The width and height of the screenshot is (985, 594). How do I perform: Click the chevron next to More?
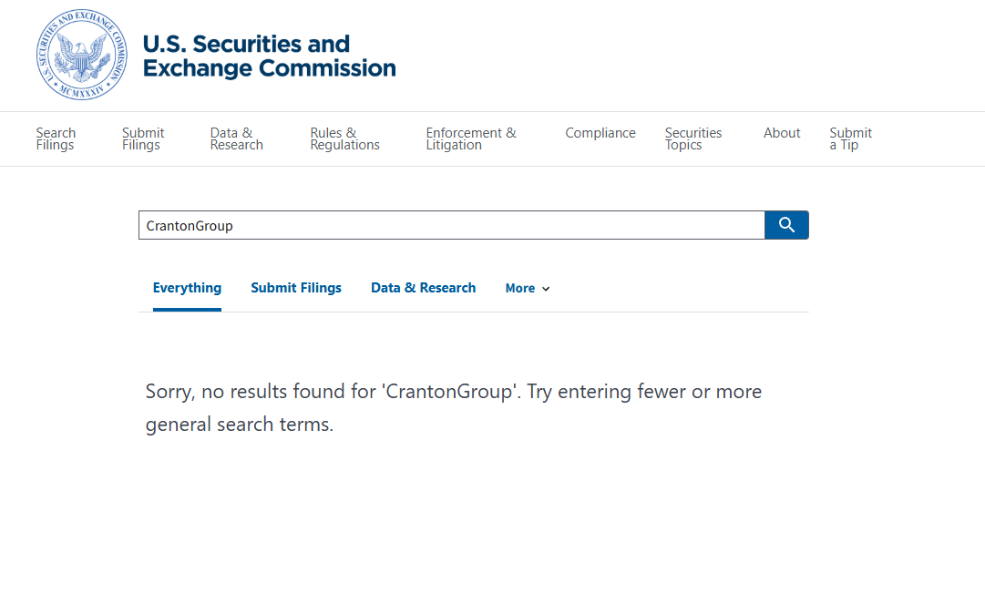click(546, 289)
